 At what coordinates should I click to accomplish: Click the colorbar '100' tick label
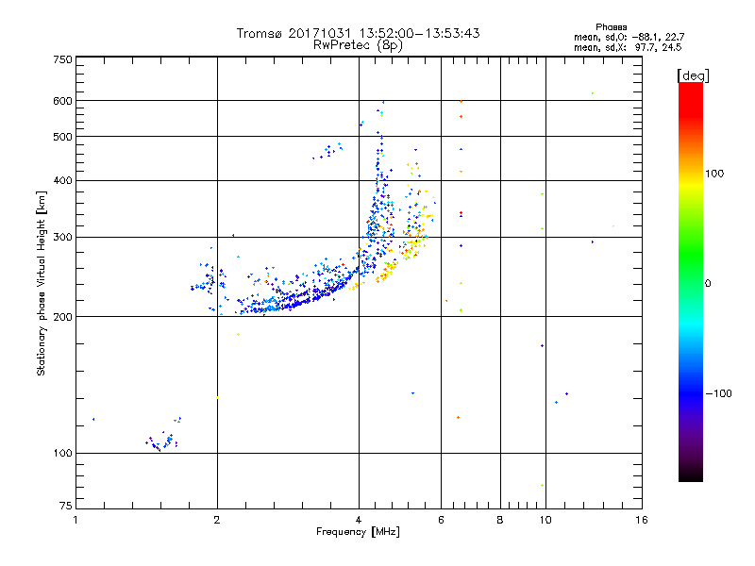[x=714, y=174]
